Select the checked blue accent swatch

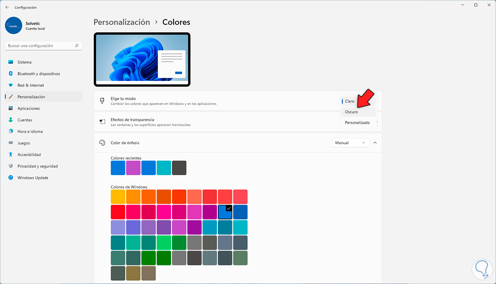click(225, 212)
